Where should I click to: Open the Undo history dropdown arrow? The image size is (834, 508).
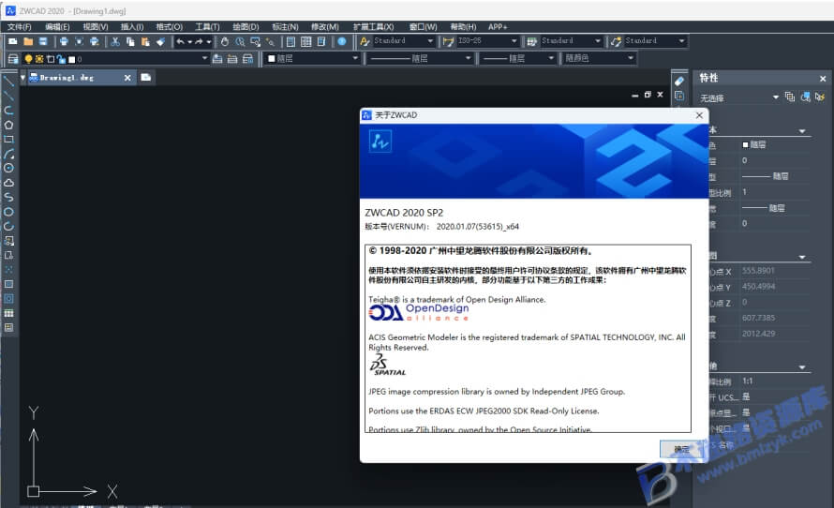[189, 41]
